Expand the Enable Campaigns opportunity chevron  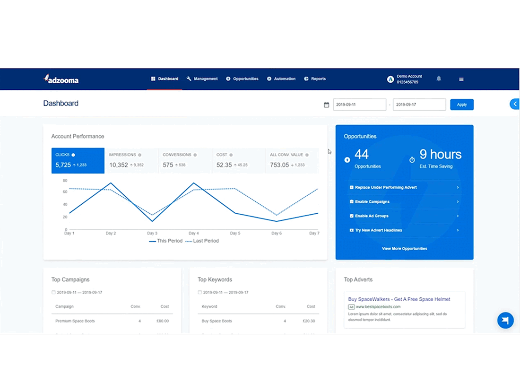click(x=458, y=201)
